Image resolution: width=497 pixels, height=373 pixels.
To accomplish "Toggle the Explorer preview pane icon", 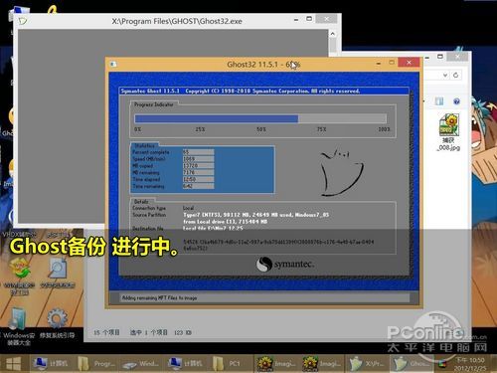I will (x=439, y=101).
